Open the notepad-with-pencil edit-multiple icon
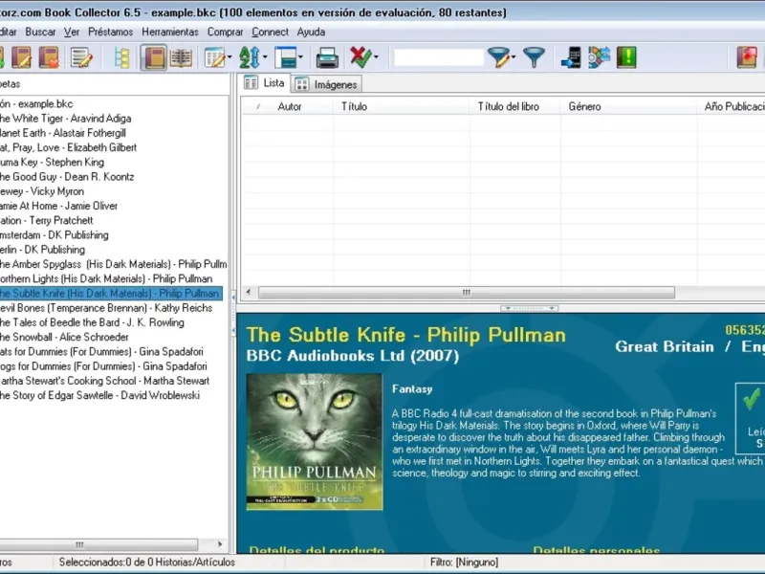 (x=81, y=57)
